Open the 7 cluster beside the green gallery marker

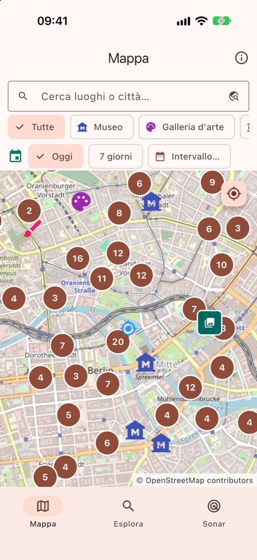[194, 309]
